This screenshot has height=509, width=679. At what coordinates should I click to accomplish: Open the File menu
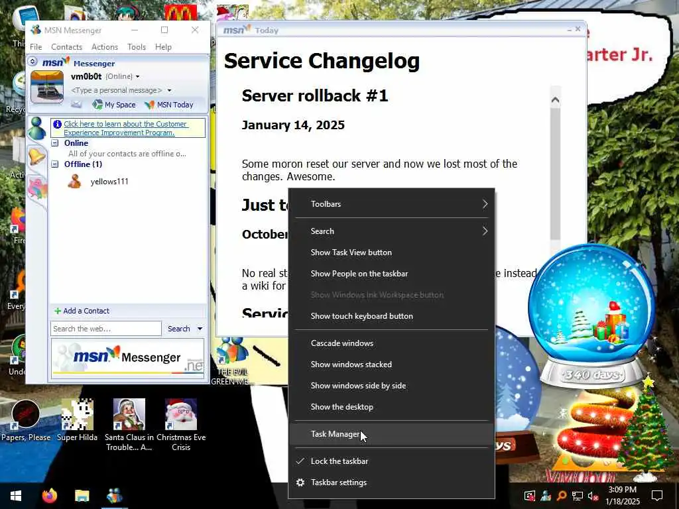tap(36, 47)
